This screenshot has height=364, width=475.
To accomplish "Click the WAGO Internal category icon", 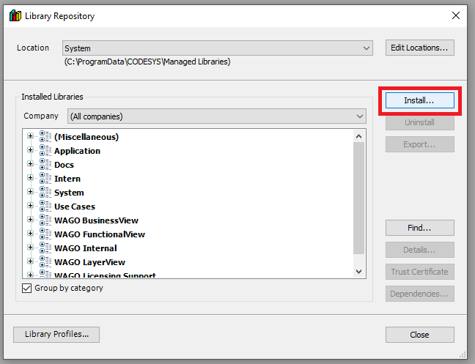I will [x=45, y=248].
